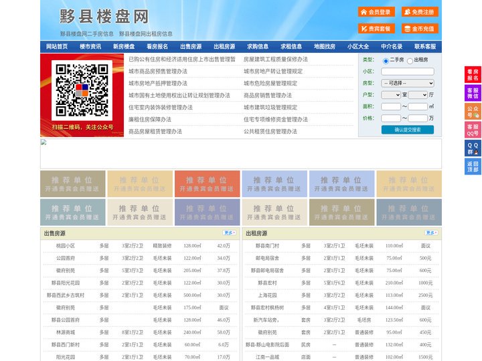Open the 公园首府 sale listing
482x361 pixels.
pos(66,258)
